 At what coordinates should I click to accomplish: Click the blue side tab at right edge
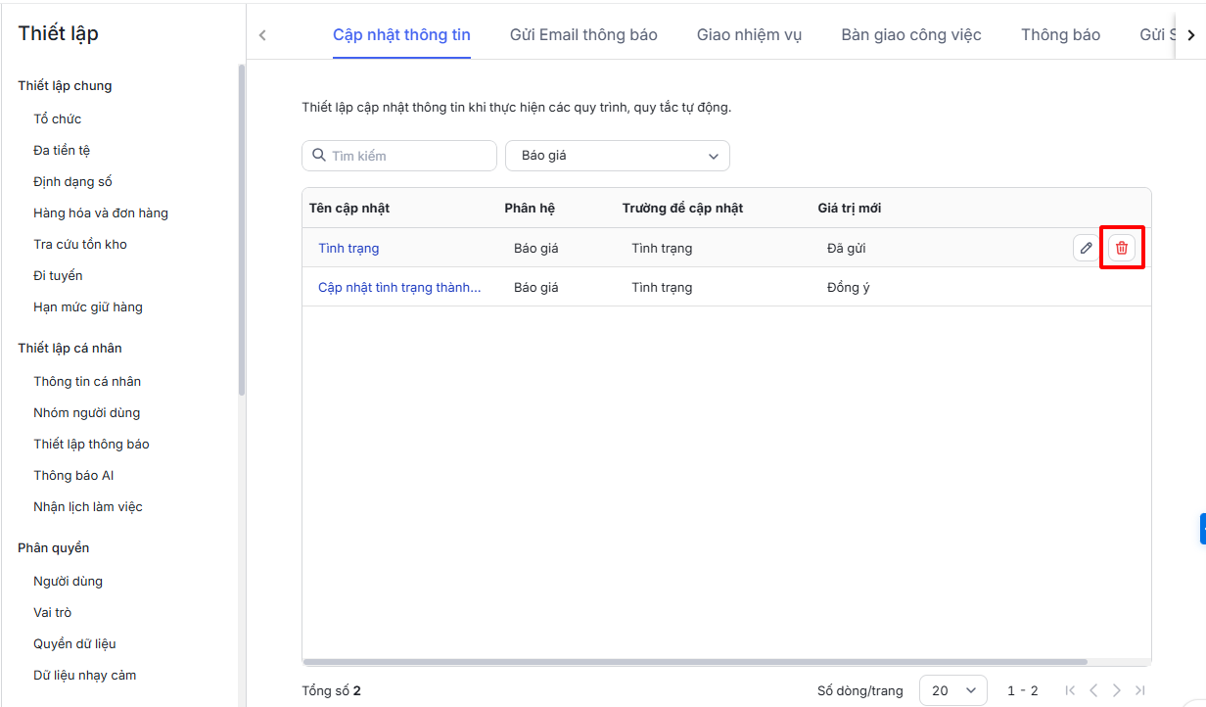point(1203,529)
